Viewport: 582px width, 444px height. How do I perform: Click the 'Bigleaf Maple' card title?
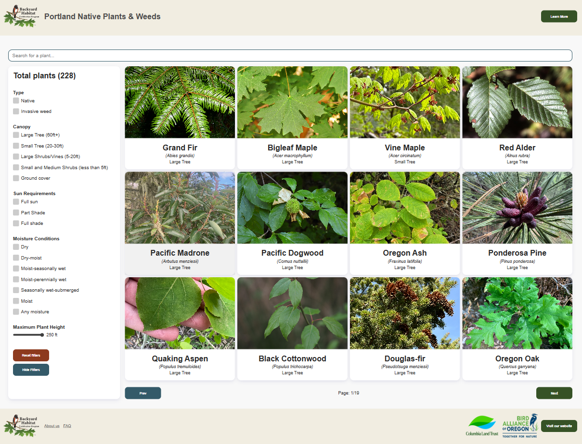(x=292, y=148)
